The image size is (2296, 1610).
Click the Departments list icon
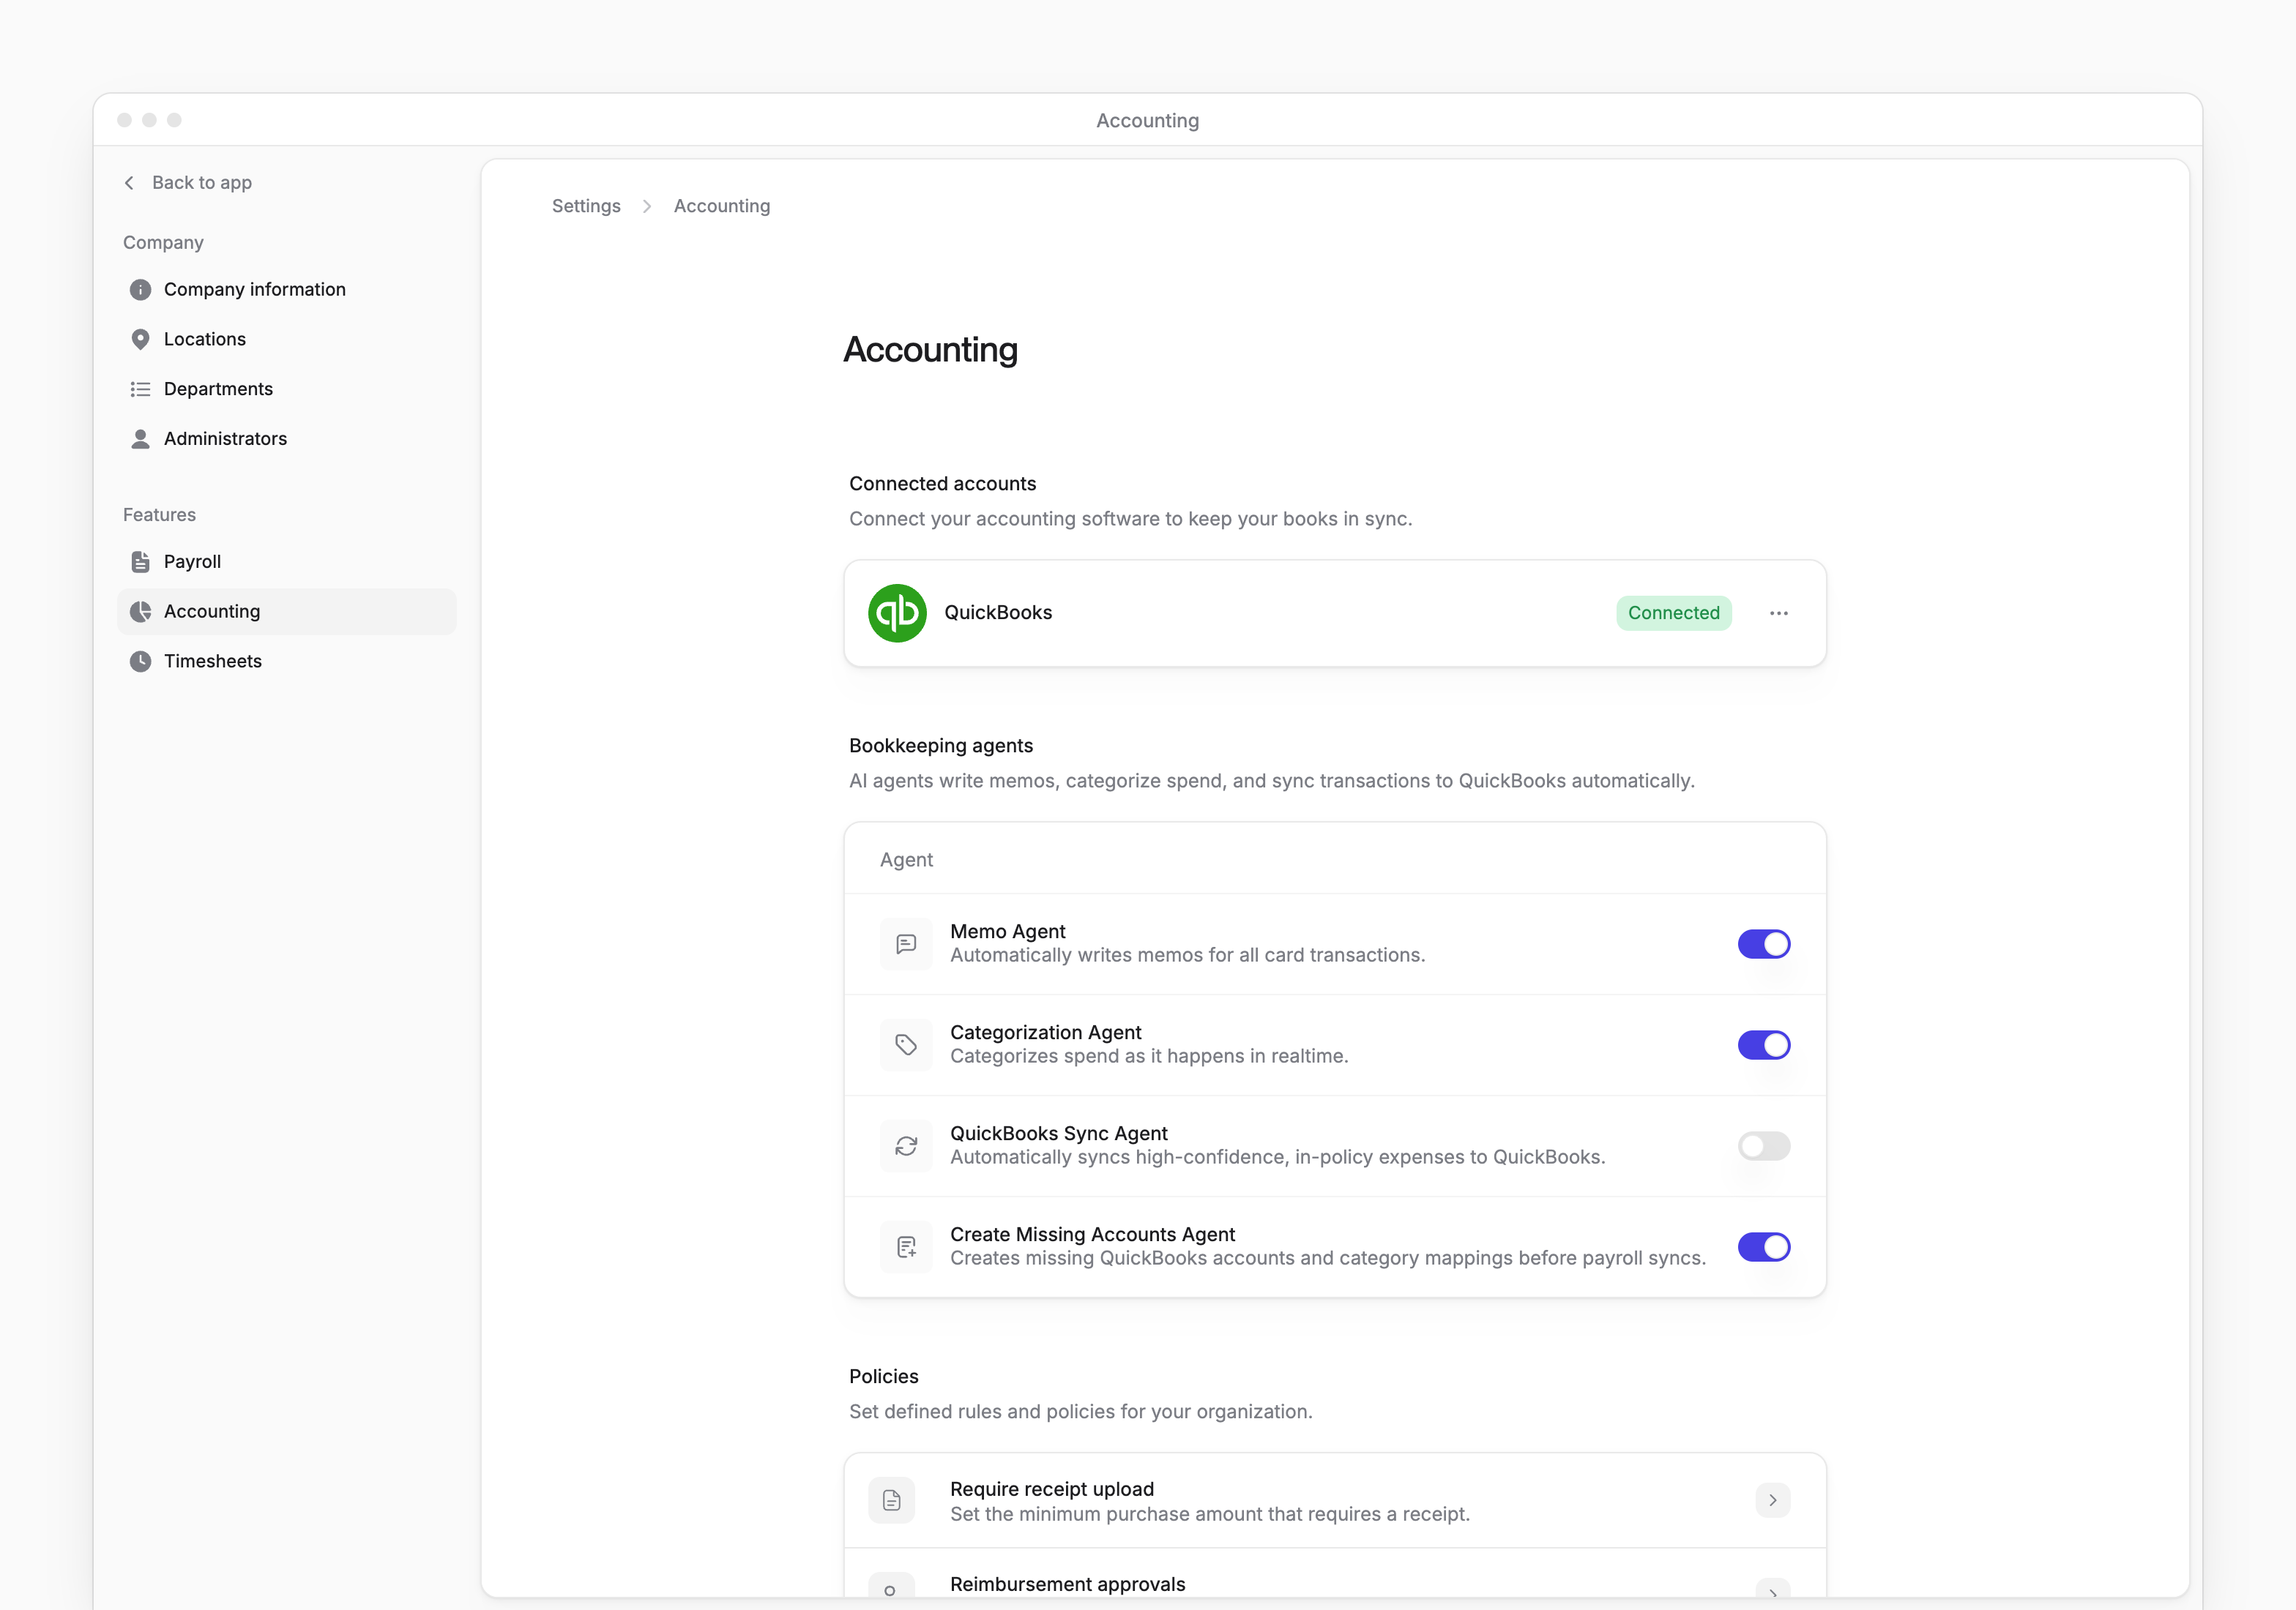pos(140,389)
